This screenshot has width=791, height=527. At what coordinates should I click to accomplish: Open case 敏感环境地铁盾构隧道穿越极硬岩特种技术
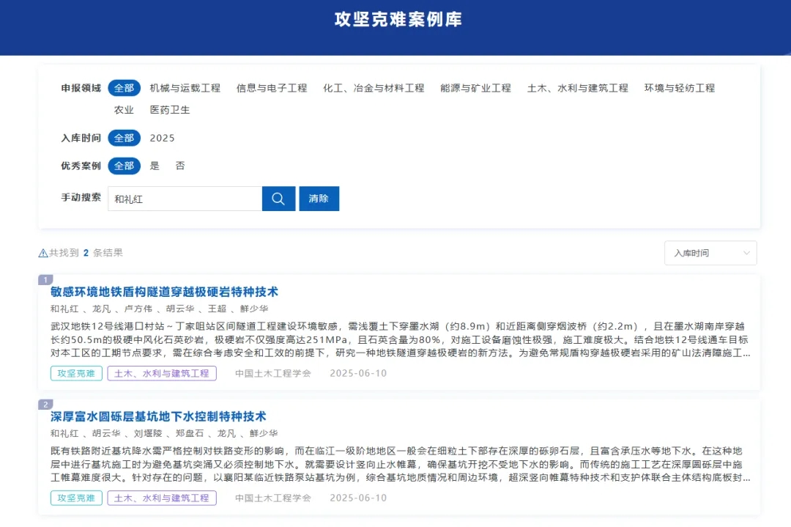point(164,292)
